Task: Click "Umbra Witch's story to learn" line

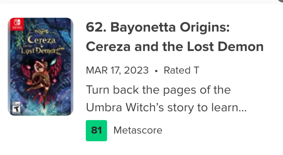Action: pyautogui.click(x=162, y=108)
